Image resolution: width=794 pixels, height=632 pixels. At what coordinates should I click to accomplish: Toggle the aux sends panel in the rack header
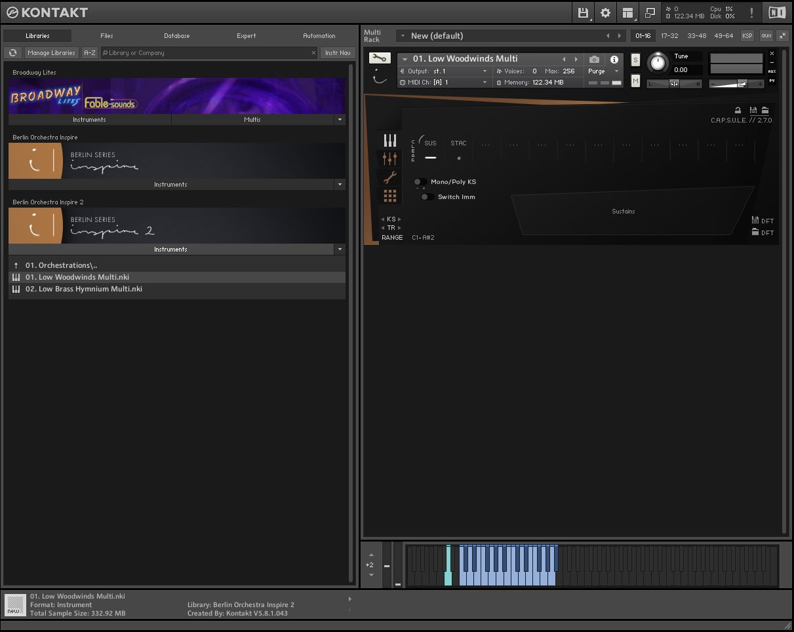pyautogui.click(x=766, y=36)
